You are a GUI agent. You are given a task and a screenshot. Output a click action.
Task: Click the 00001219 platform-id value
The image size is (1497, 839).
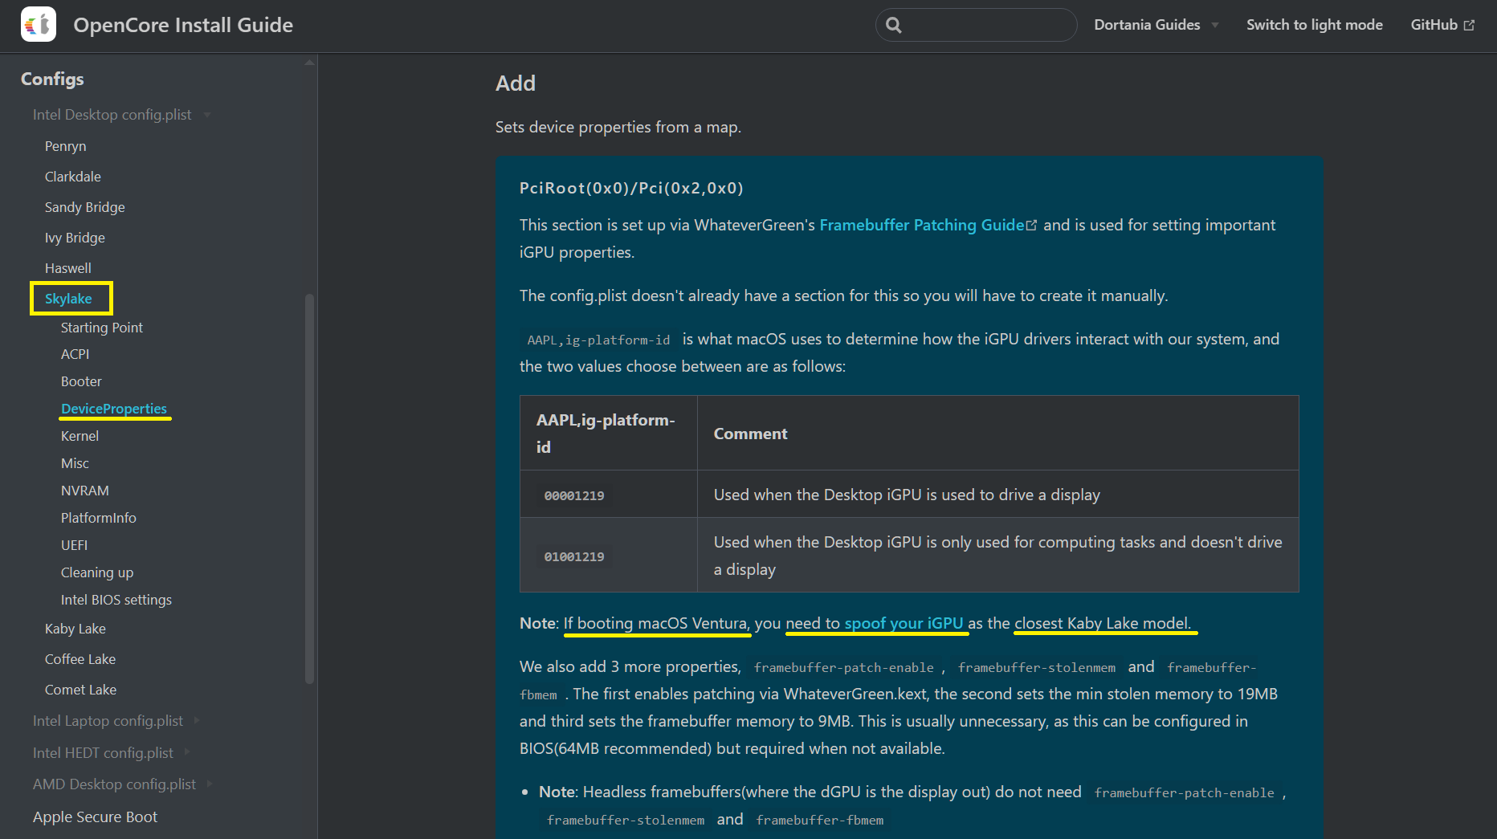574,496
